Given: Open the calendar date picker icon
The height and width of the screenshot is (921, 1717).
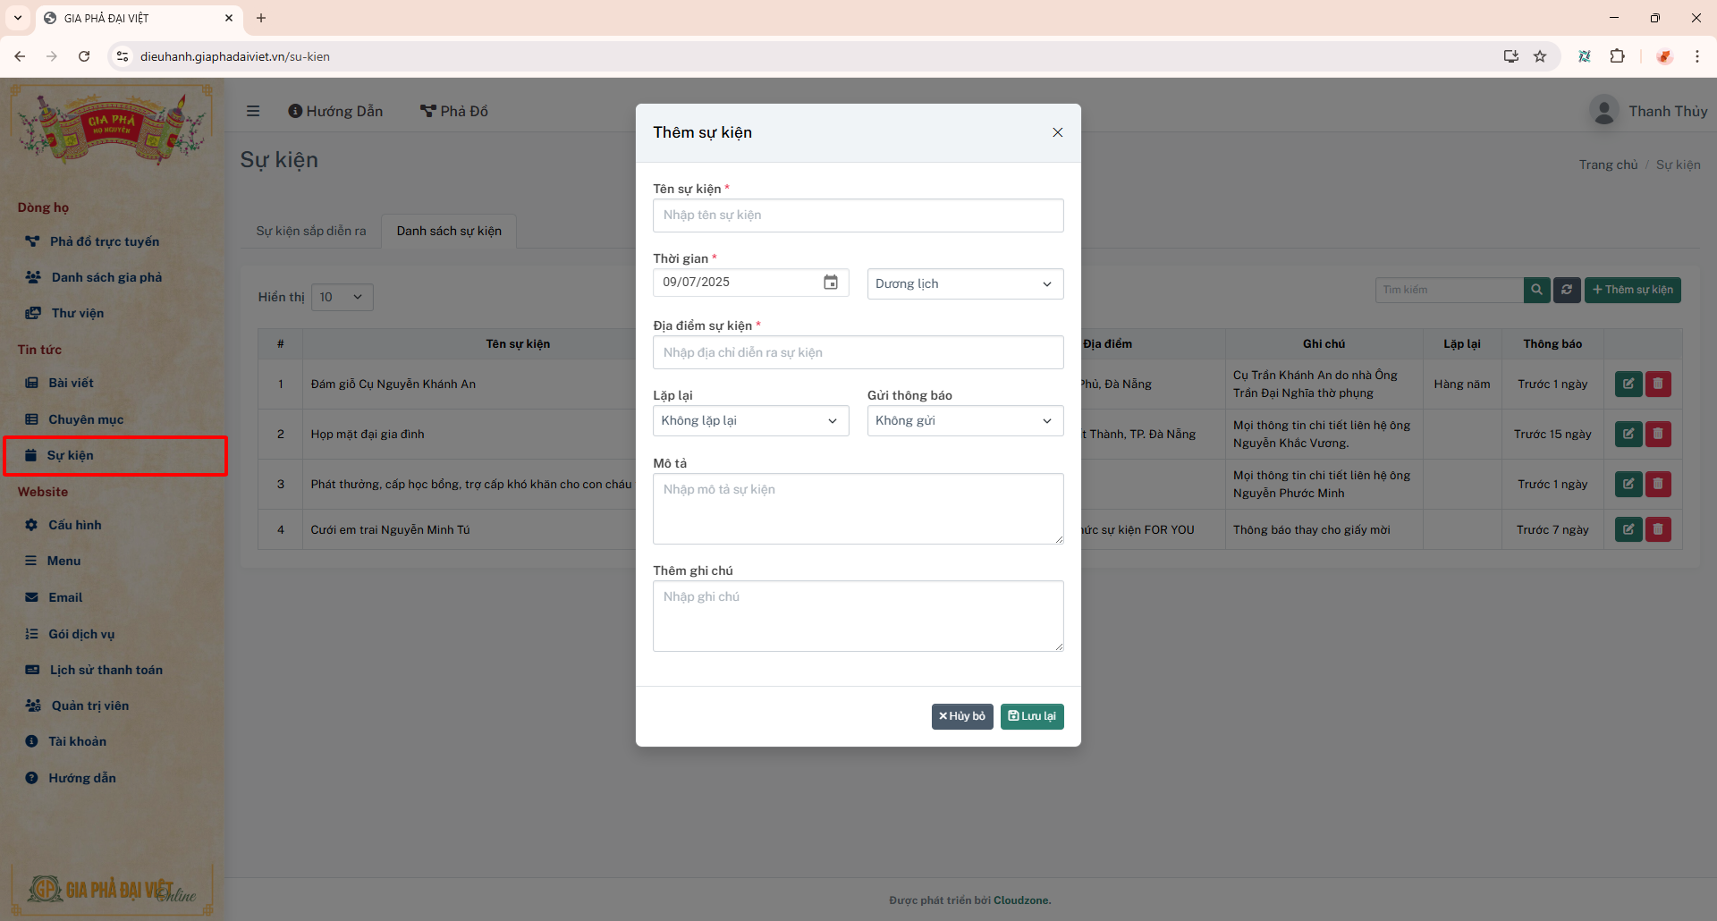Looking at the screenshot, I should tap(830, 283).
